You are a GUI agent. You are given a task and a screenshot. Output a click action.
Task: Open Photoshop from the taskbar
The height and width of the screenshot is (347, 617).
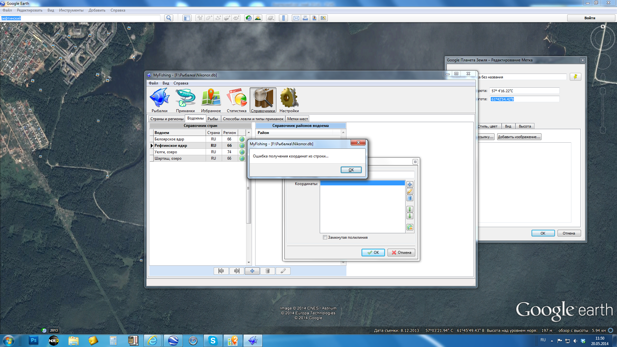click(x=33, y=341)
